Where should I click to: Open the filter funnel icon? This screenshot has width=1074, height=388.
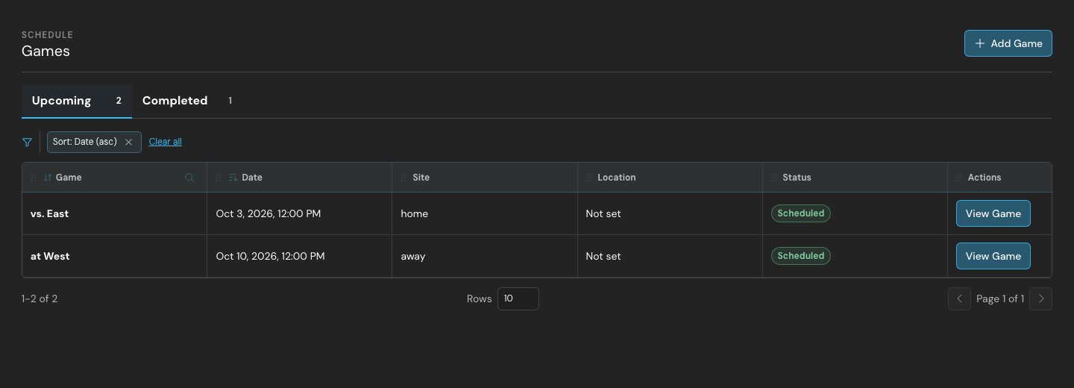[27, 142]
